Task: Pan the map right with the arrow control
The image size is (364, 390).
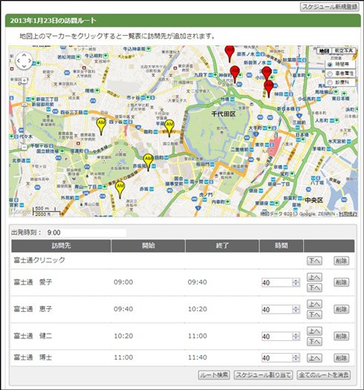Action: [29, 61]
